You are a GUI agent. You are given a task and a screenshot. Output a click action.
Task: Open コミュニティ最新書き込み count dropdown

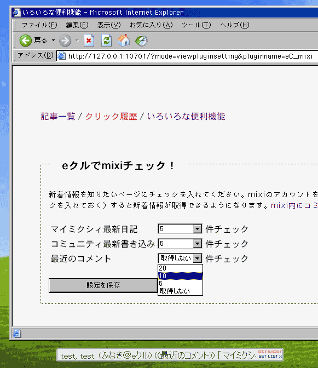[180, 244]
